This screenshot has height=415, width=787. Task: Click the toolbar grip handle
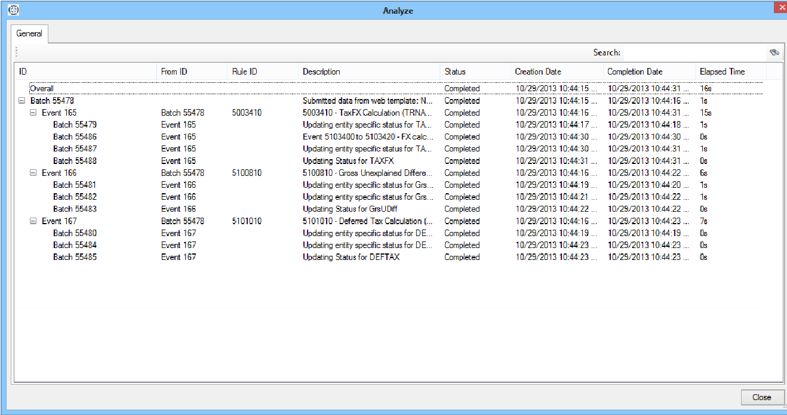[17, 52]
